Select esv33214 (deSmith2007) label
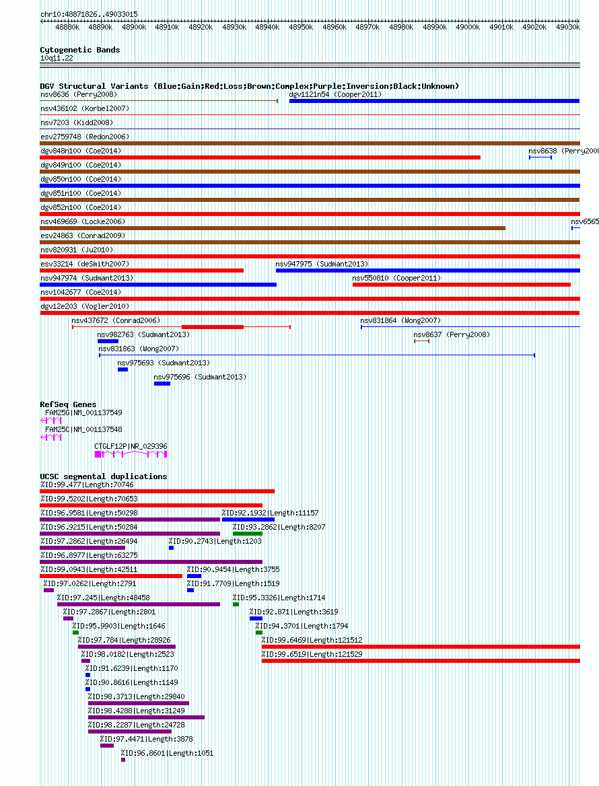 [85, 264]
